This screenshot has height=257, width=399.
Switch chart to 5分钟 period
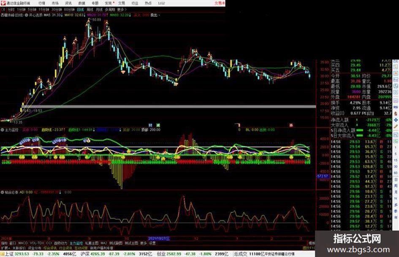click(32, 10)
